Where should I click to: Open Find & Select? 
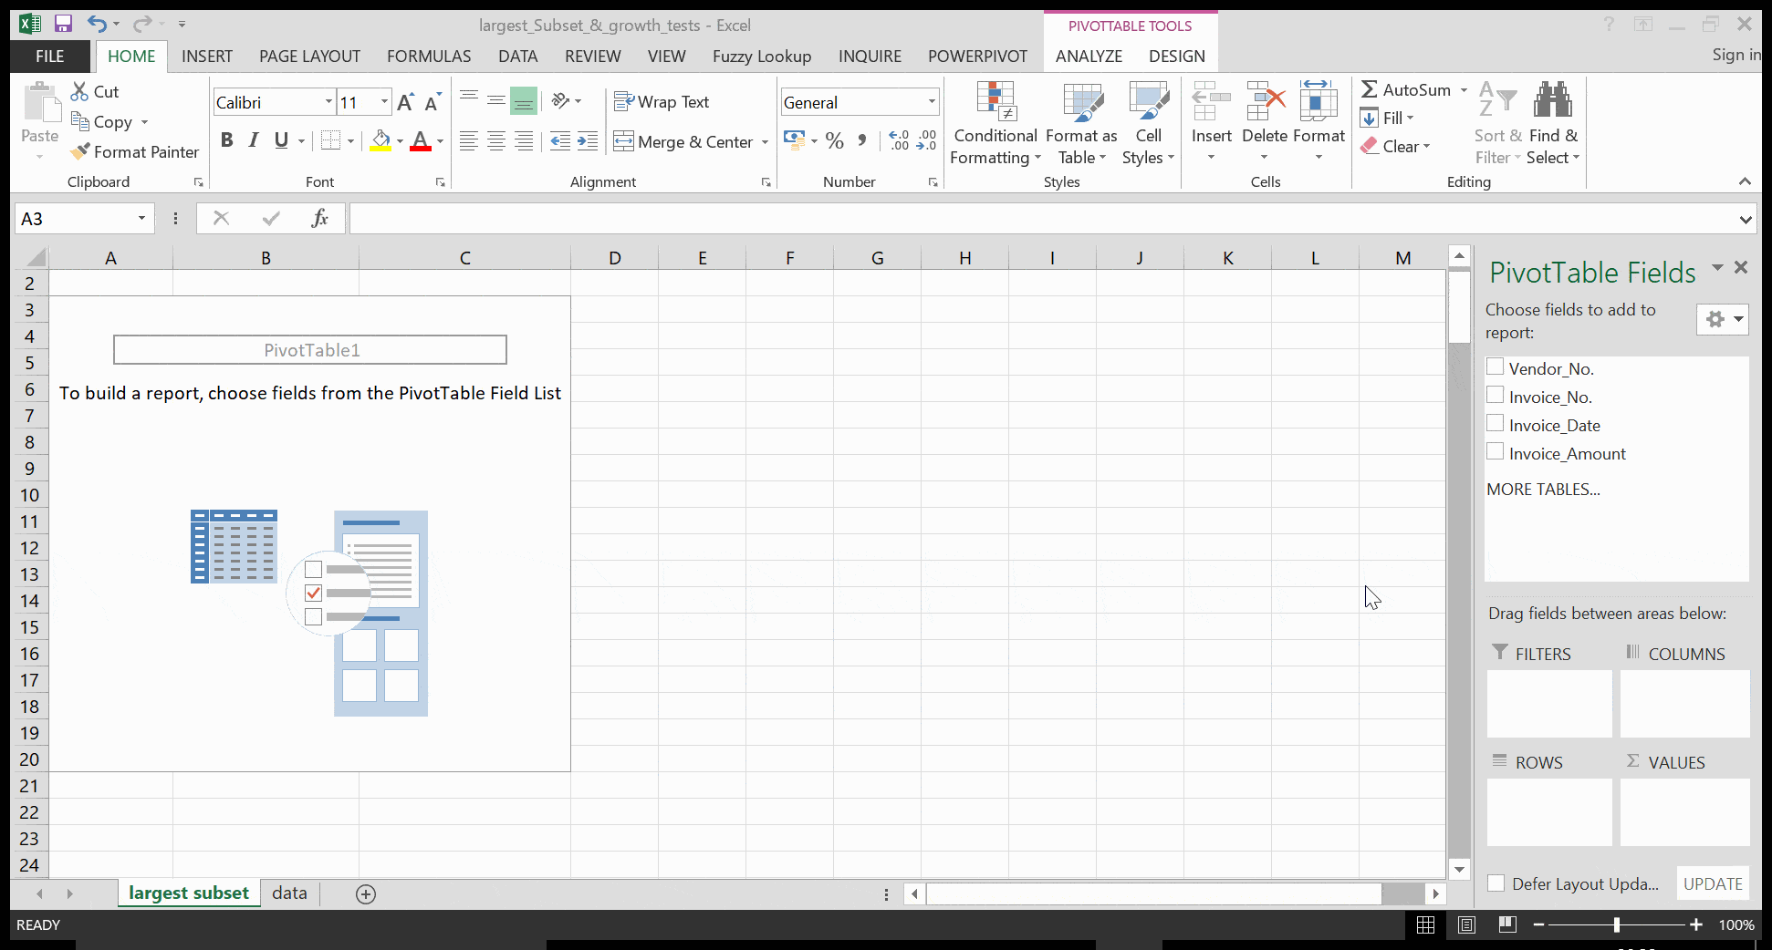(1552, 124)
